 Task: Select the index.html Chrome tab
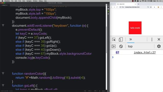pos(126,4)
